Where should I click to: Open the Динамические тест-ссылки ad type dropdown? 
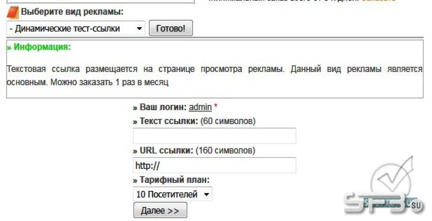point(76,28)
